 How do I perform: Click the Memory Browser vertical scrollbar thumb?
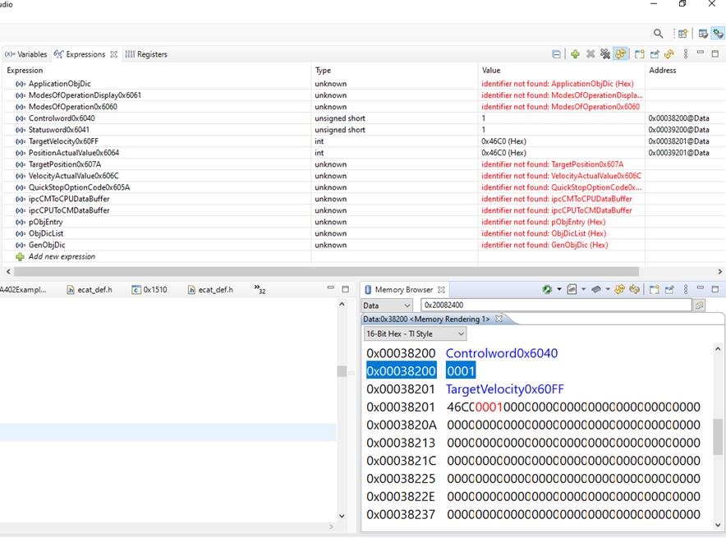point(718,437)
